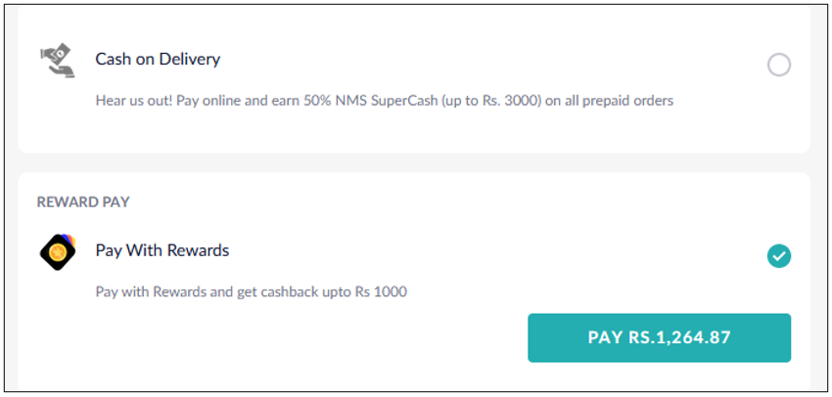This screenshot has height=397, width=832.
Task: Click 'on all prepaid orders' text
Action: pos(609,101)
